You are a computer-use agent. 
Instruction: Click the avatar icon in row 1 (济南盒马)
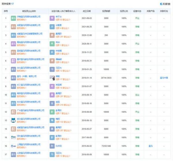(x=52, y=18)
